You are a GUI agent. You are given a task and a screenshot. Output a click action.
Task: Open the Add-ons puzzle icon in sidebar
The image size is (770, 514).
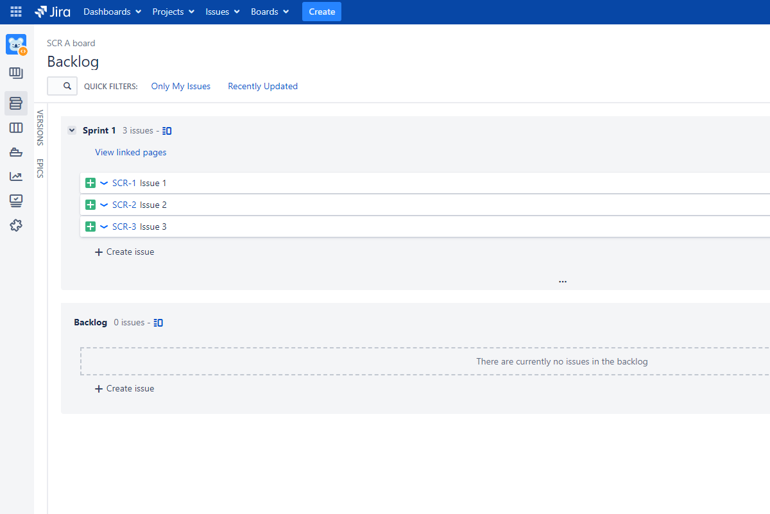16,225
